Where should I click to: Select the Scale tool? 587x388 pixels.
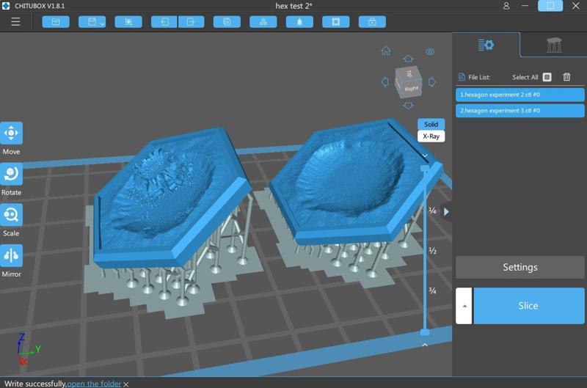point(11,215)
